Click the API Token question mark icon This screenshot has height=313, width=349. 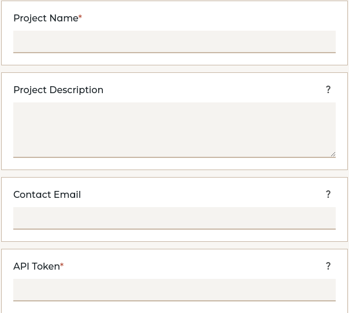click(x=328, y=266)
